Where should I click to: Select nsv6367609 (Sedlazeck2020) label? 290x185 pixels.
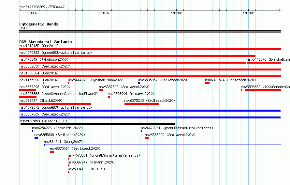(45, 114)
